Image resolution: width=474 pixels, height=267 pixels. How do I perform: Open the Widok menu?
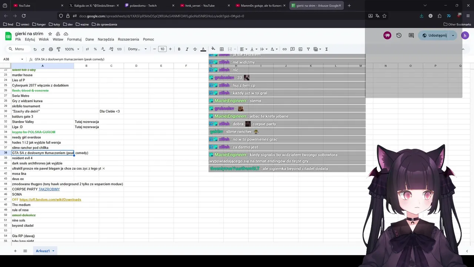pos(44,39)
